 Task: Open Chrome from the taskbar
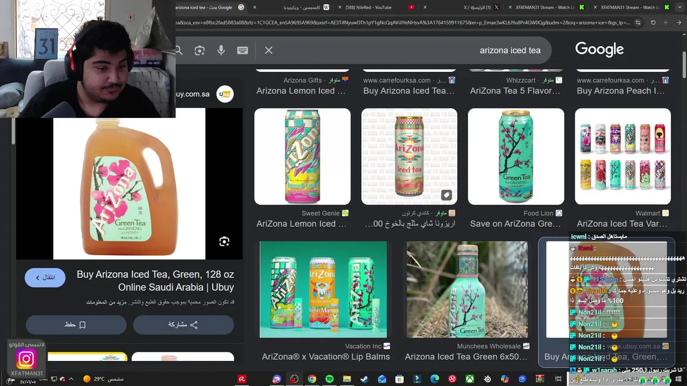pos(312,379)
